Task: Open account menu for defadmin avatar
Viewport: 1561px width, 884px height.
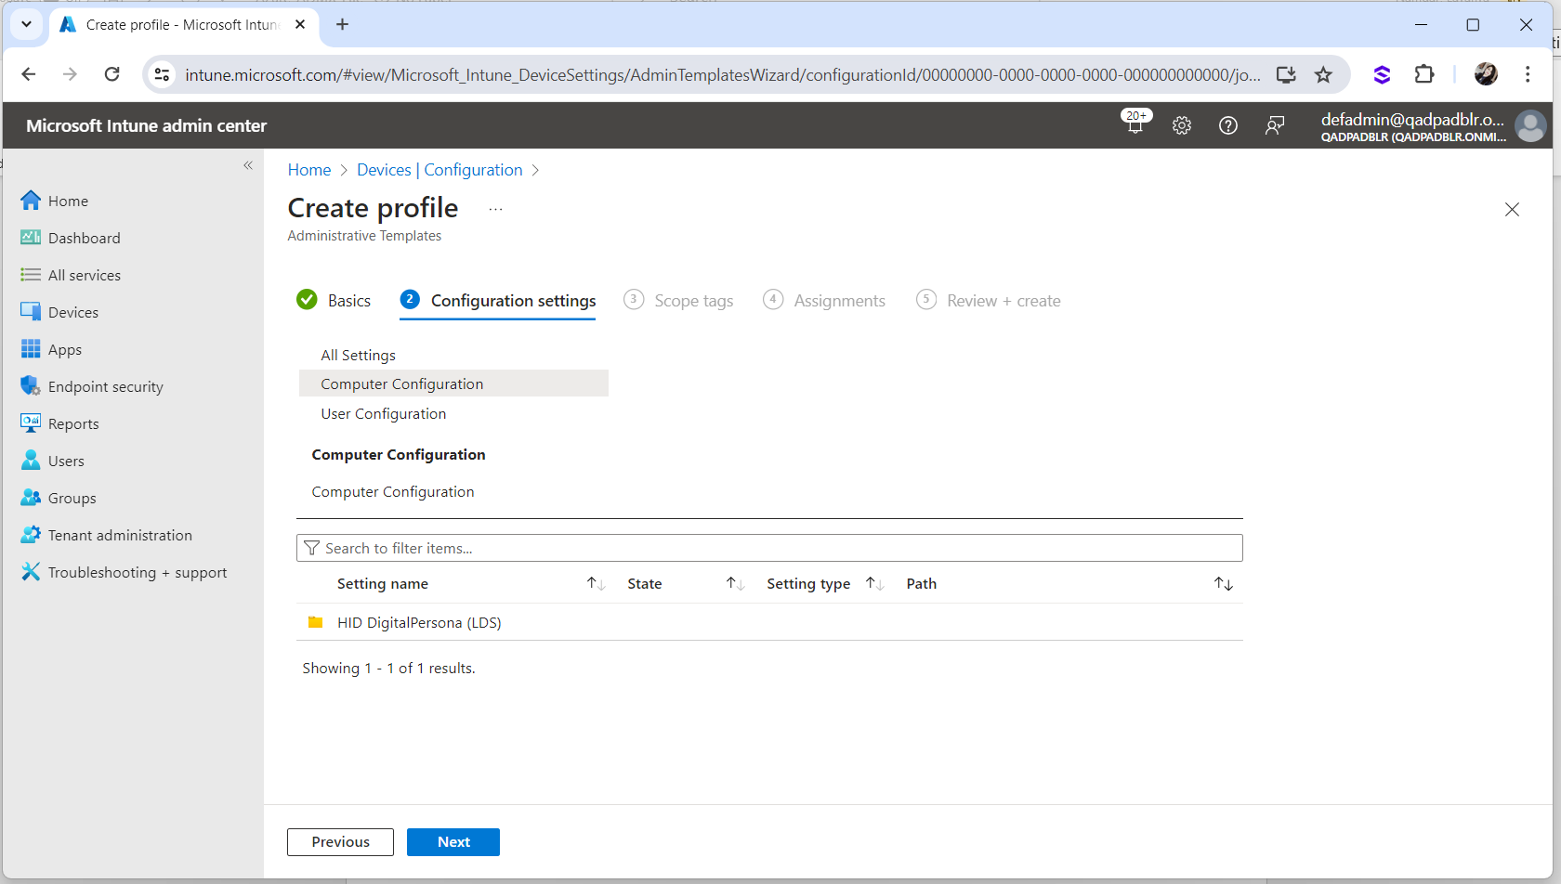Action: 1530,125
